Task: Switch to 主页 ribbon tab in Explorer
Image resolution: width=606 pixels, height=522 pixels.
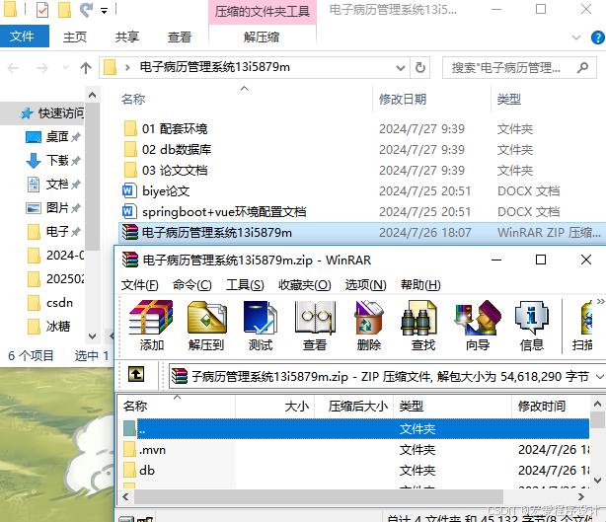Action: click(x=75, y=37)
